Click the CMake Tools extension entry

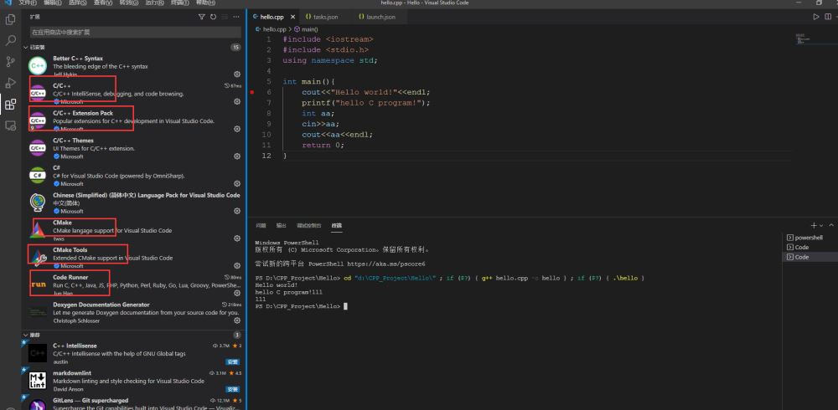[133, 258]
